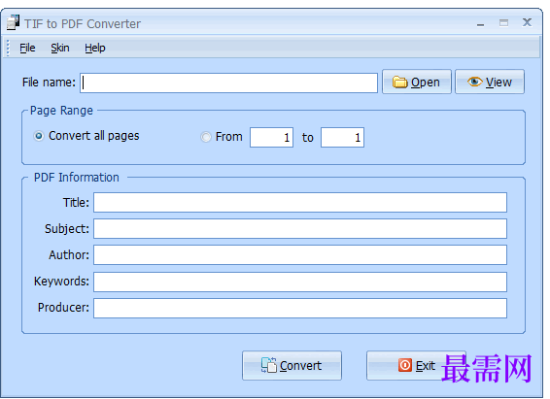Image resolution: width=550 pixels, height=399 pixels.
Task: Minimize the converter window
Action: (x=481, y=24)
